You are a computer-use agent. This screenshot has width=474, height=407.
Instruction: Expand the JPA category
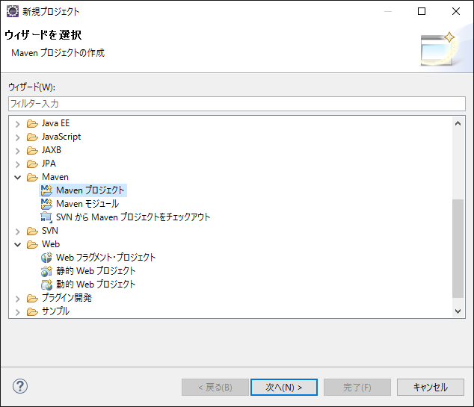[x=18, y=164]
